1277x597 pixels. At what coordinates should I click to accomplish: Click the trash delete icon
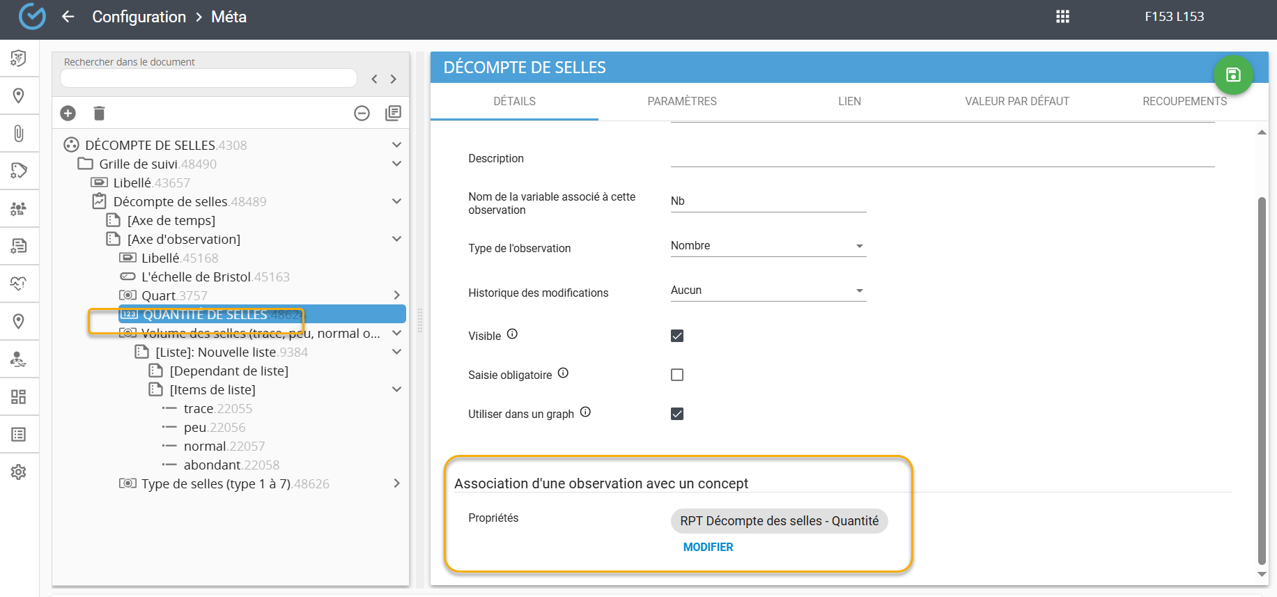click(99, 113)
